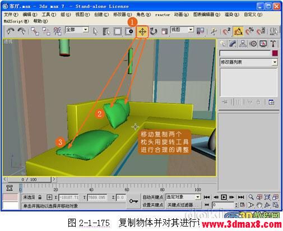Open the 帮助 menu
This screenshot has height=231, width=283.
40,21
